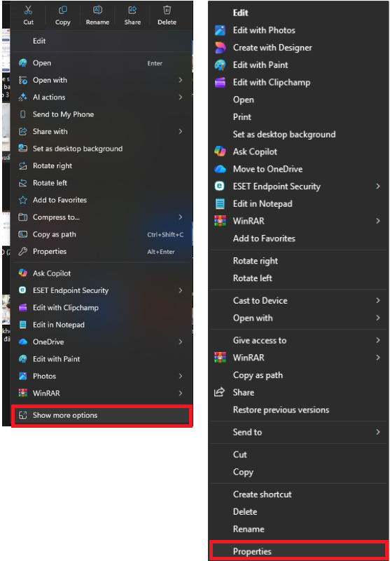The height and width of the screenshot is (561, 390).
Task: Expand the Compress to... submenu
Action: [181, 217]
